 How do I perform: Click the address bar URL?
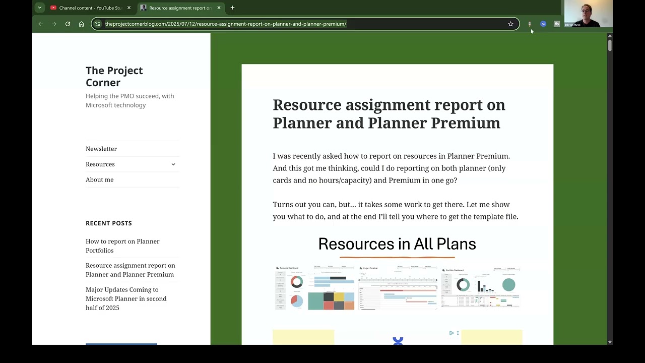click(x=226, y=24)
